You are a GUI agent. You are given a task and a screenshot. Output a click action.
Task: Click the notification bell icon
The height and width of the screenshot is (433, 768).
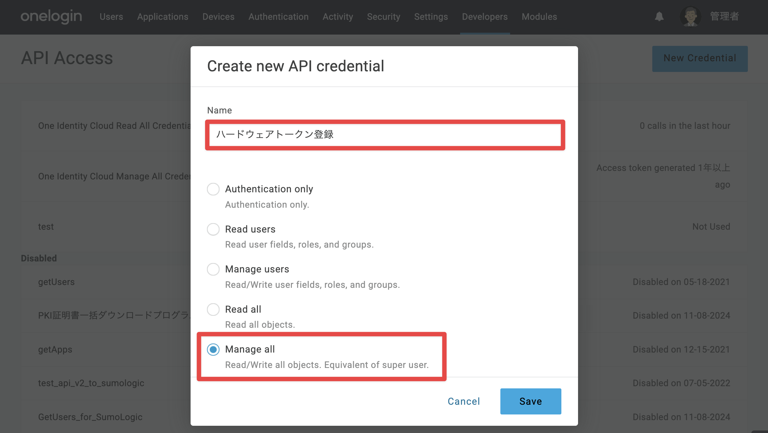659,17
